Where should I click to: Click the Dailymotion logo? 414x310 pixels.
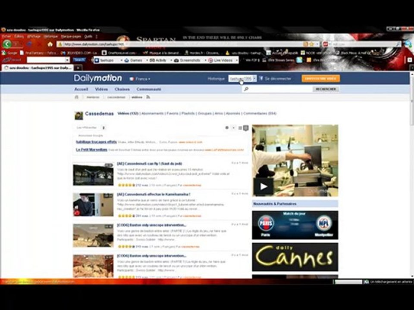(x=98, y=78)
